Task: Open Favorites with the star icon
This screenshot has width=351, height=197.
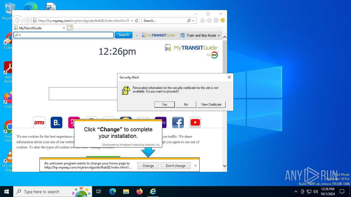Action: [209, 21]
